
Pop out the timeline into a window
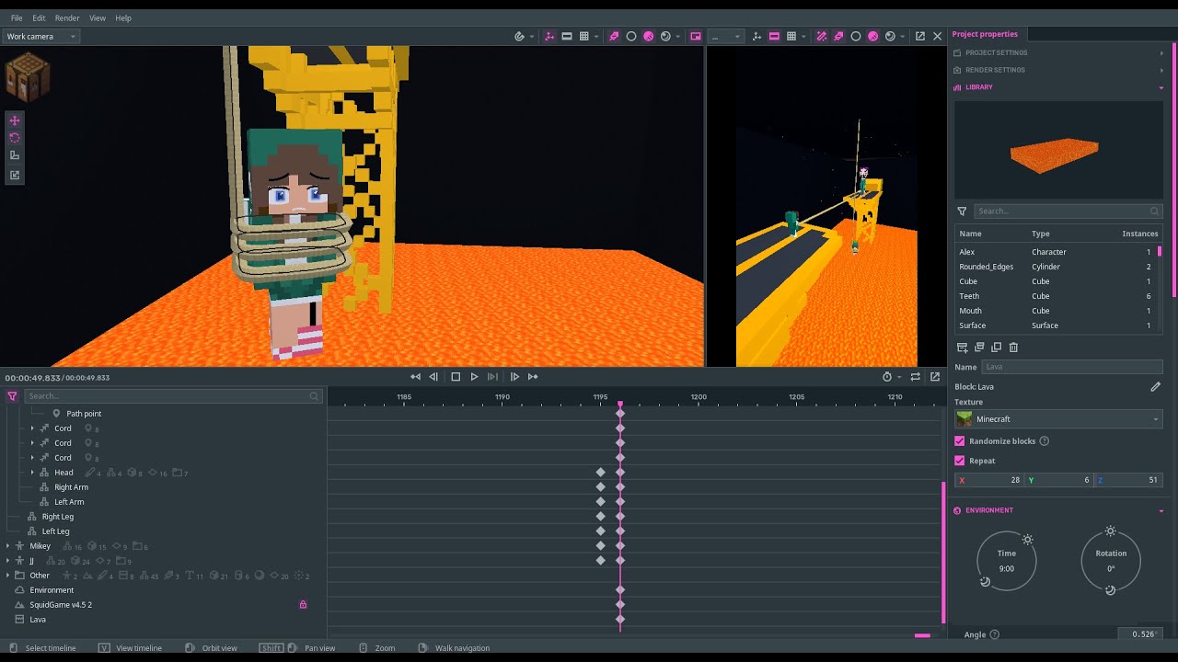click(935, 377)
